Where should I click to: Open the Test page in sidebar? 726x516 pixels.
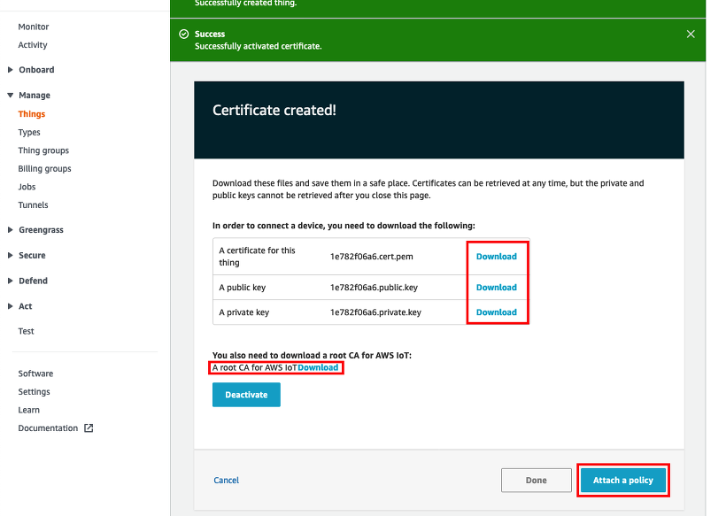26,331
